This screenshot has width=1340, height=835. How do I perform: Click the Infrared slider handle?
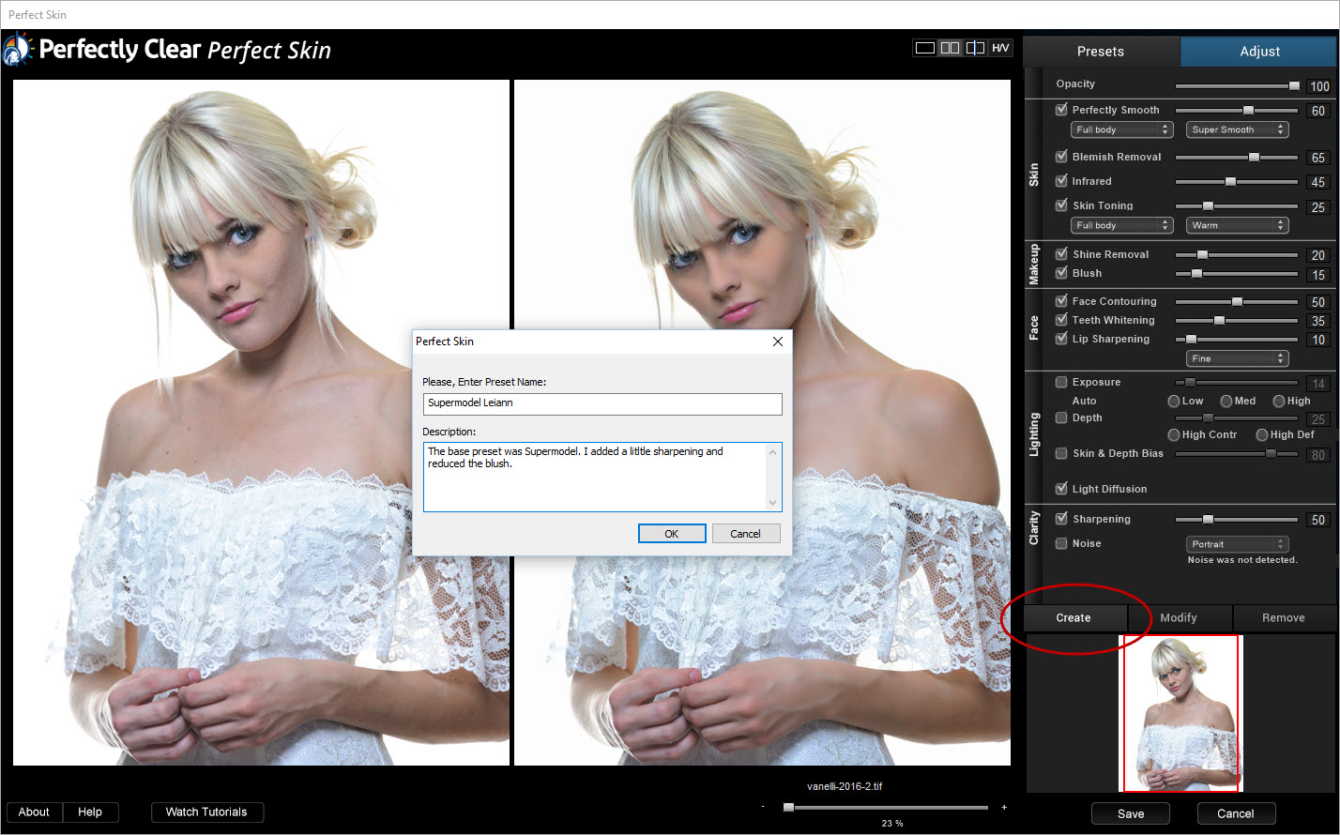[x=1230, y=181]
